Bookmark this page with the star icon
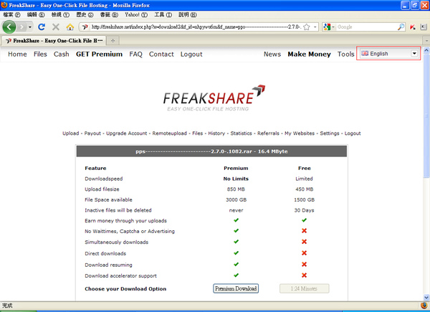 pyautogui.click(x=307, y=27)
